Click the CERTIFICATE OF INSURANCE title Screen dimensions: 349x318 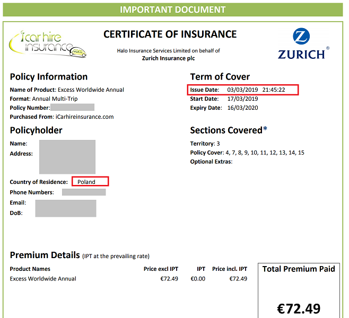coord(170,34)
